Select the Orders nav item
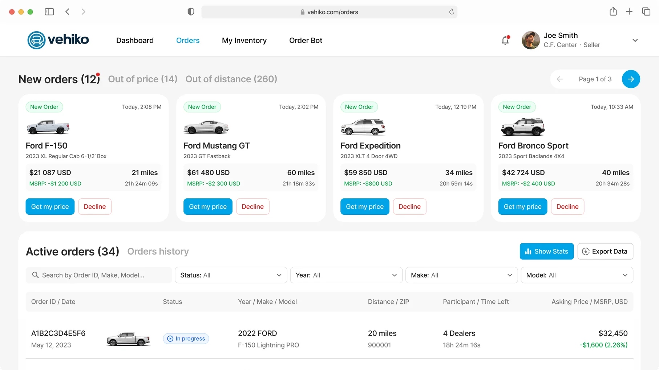659x370 pixels. point(188,40)
